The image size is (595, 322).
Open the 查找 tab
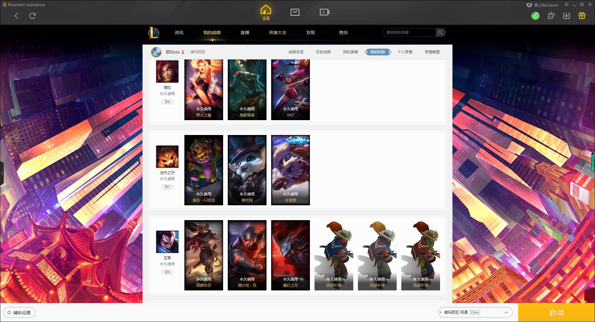tap(343, 33)
